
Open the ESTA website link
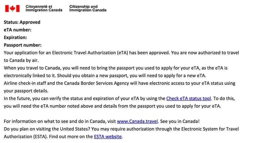click(108, 137)
